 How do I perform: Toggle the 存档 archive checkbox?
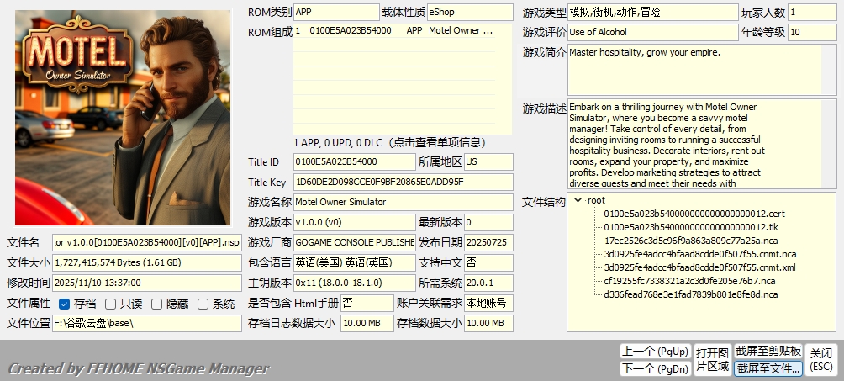click(65, 304)
